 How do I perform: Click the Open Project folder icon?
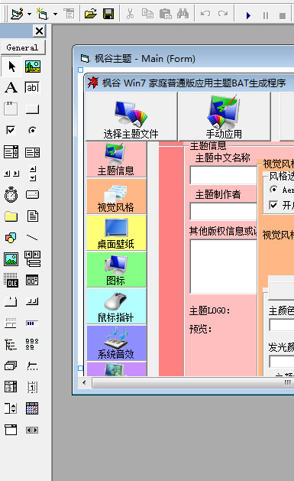[x=91, y=14]
